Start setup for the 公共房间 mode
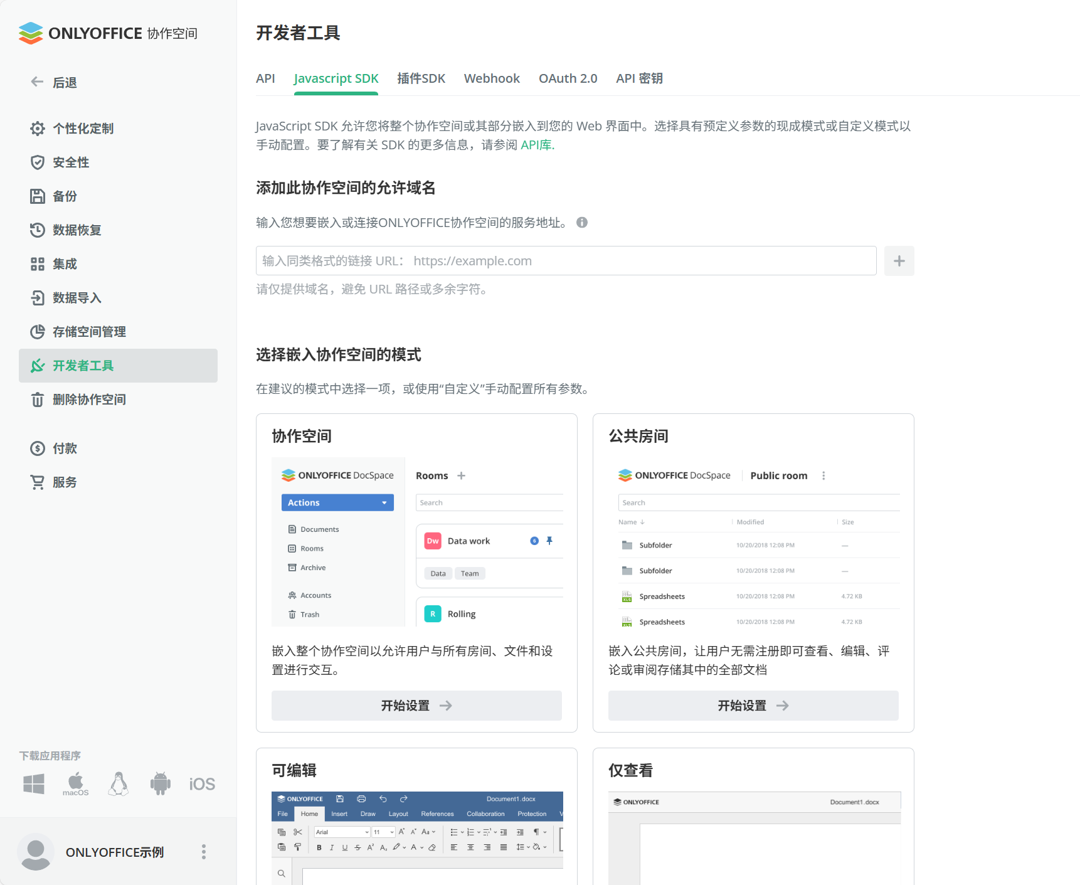The image size is (1080, 885). (753, 706)
